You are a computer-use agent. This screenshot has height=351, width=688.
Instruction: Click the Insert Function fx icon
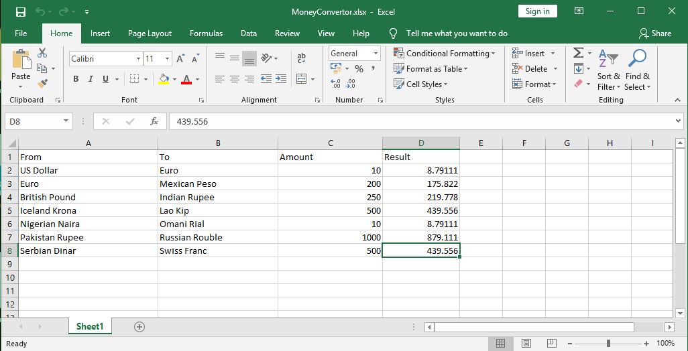(154, 121)
